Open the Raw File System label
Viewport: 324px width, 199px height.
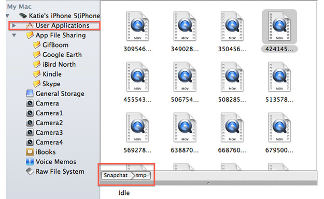(60, 172)
